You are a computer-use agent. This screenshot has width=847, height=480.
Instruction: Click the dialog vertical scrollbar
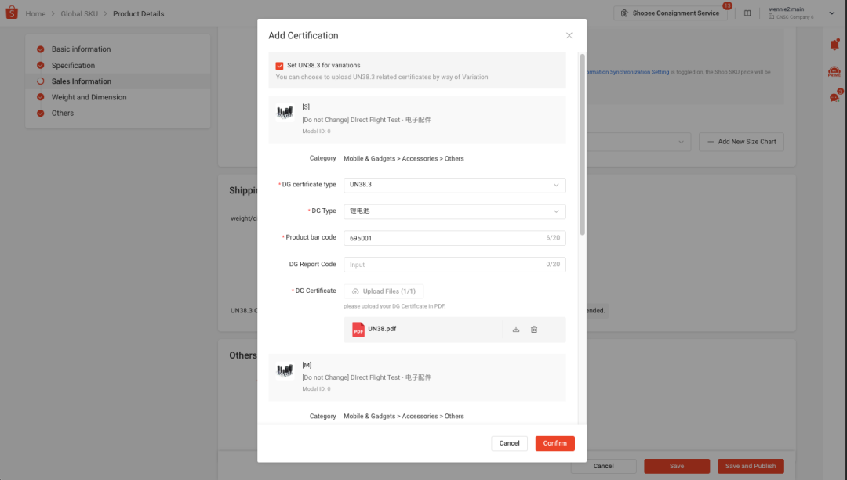coord(582,144)
